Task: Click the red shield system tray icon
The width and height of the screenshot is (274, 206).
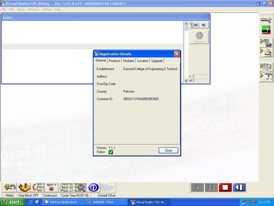Action: click(x=254, y=202)
